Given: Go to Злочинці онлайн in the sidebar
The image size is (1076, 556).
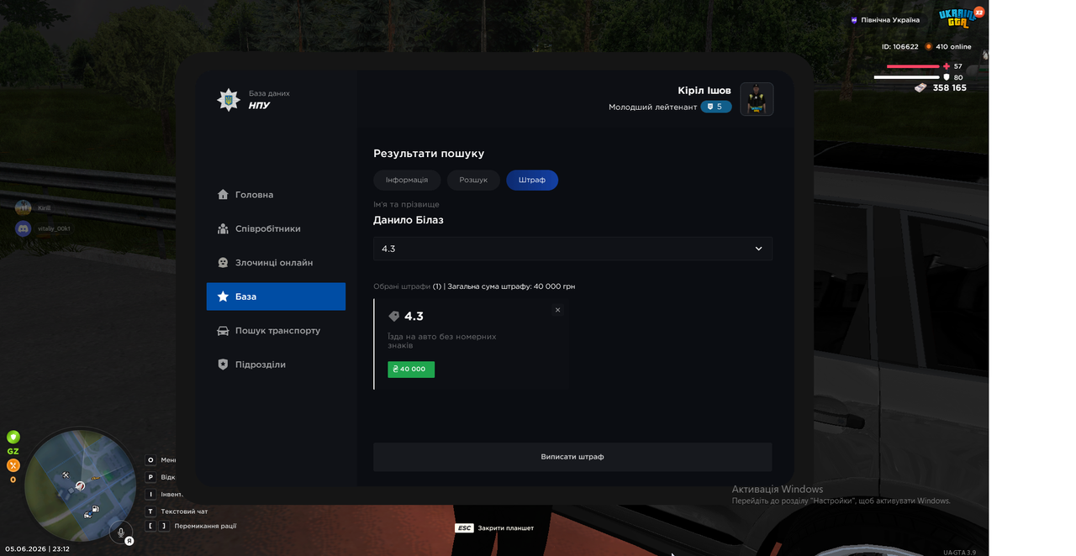Looking at the screenshot, I should (276, 263).
